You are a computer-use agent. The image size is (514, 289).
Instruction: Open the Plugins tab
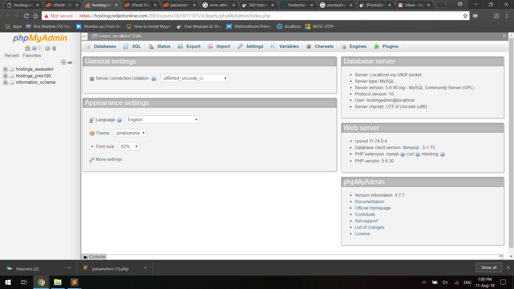pos(386,46)
